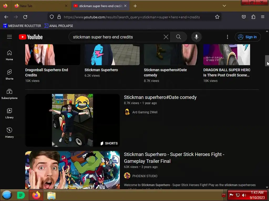The height and width of the screenshot is (201, 269).
Task: Open the volume speaker tray icon
Action: (244, 195)
